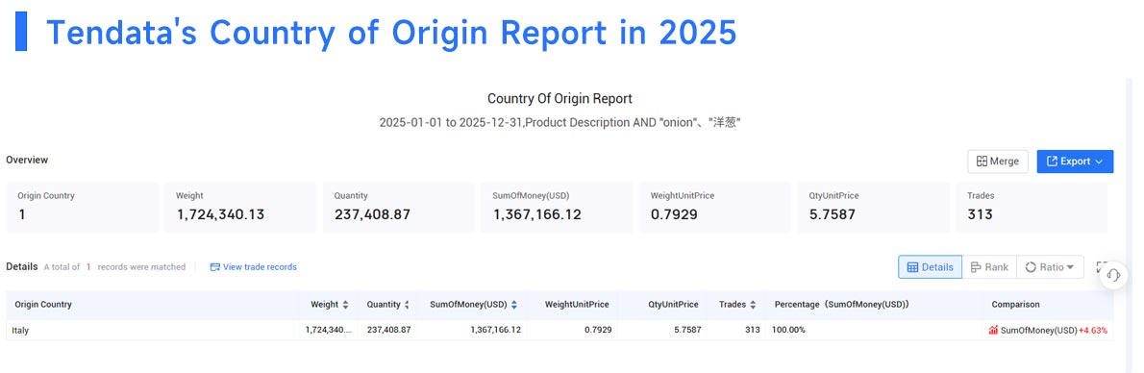This screenshot has height=373, width=1144.
Task: Click overview Trades card value 313
Action: click(980, 214)
